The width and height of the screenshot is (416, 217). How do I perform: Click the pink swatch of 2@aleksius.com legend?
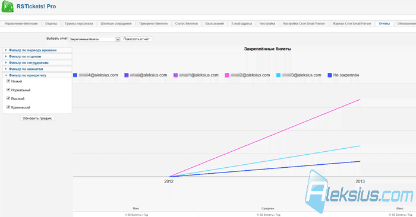pyautogui.click(x=227, y=75)
